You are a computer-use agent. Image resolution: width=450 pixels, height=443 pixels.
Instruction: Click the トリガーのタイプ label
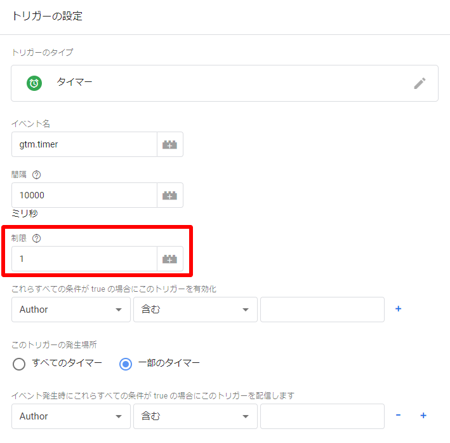pyautogui.click(x=43, y=52)
